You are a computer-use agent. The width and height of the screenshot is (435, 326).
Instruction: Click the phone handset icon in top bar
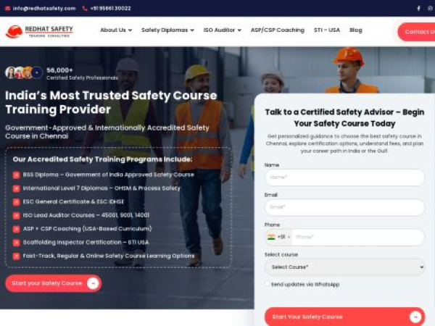(85, 8)
